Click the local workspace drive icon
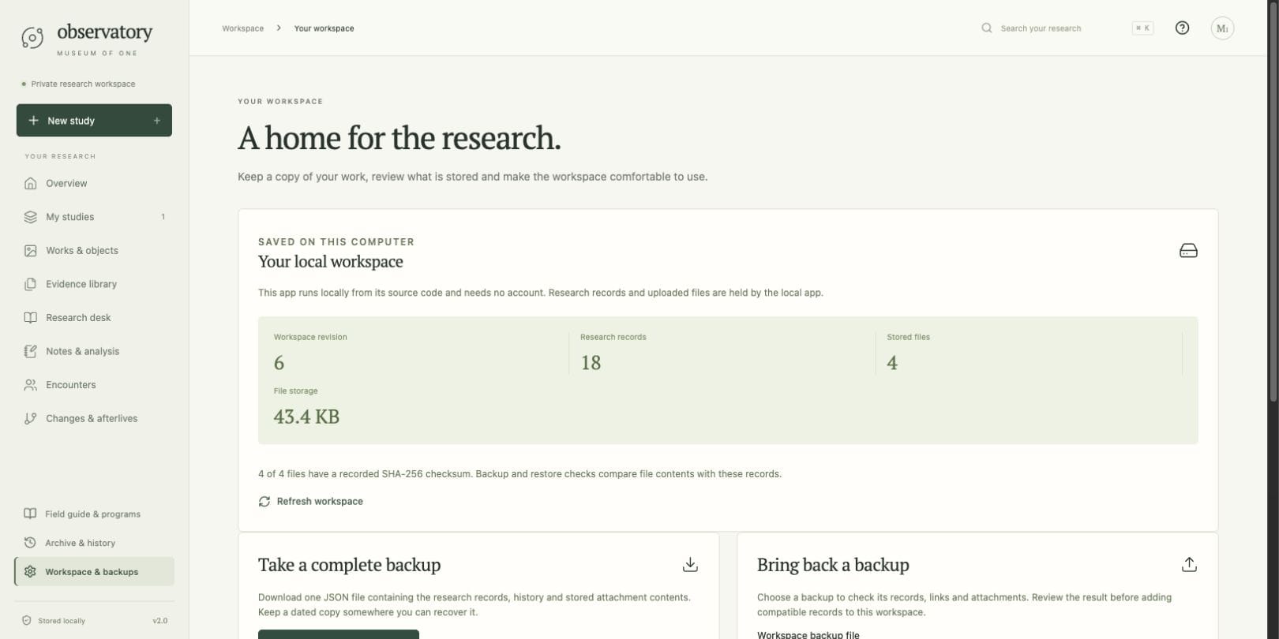Viewport: 1279px width, 639px height. point(1188,251)
